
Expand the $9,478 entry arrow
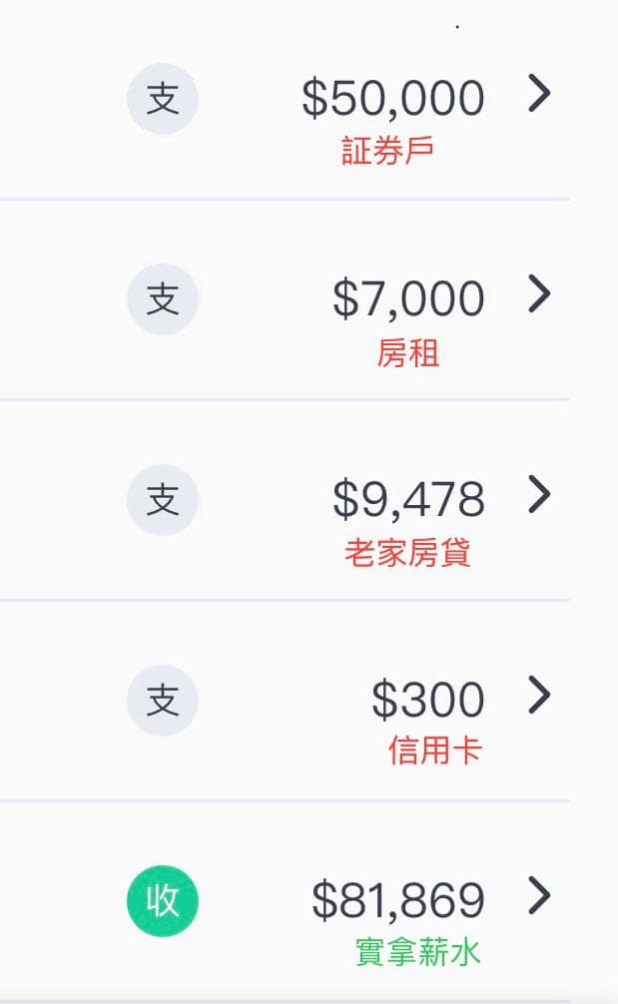click(x=539, y=493)
